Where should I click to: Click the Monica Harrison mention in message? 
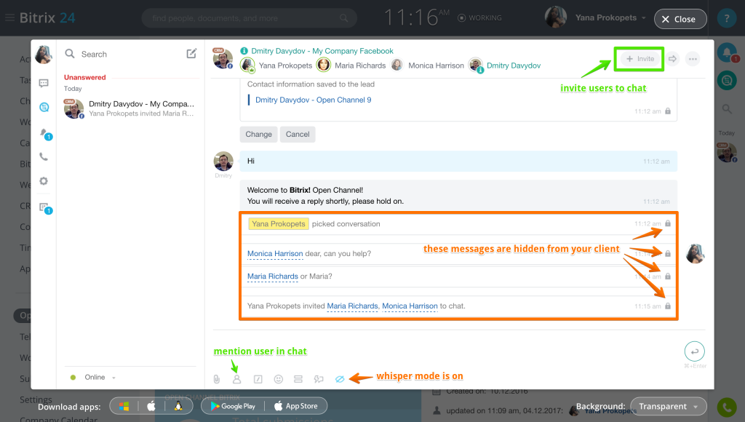[x=274, y=254]
